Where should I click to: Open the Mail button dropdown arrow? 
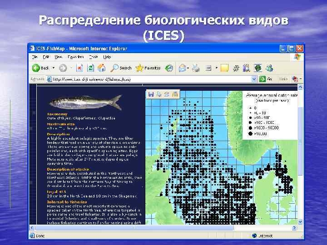[188, 68]
